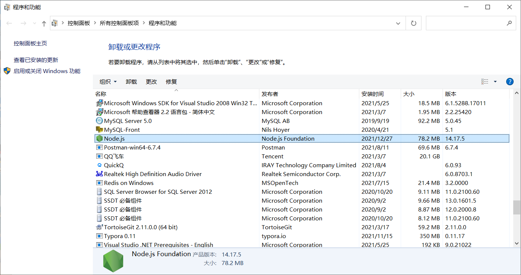Screen dimensions: 521x275
Task: Click the Postman-win64-6.7.4 icon
Action: pos(99,147)
